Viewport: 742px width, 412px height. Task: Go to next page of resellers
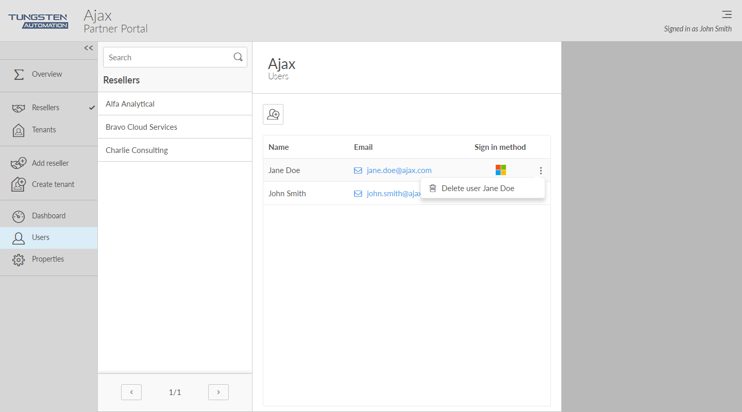[218, 392]
